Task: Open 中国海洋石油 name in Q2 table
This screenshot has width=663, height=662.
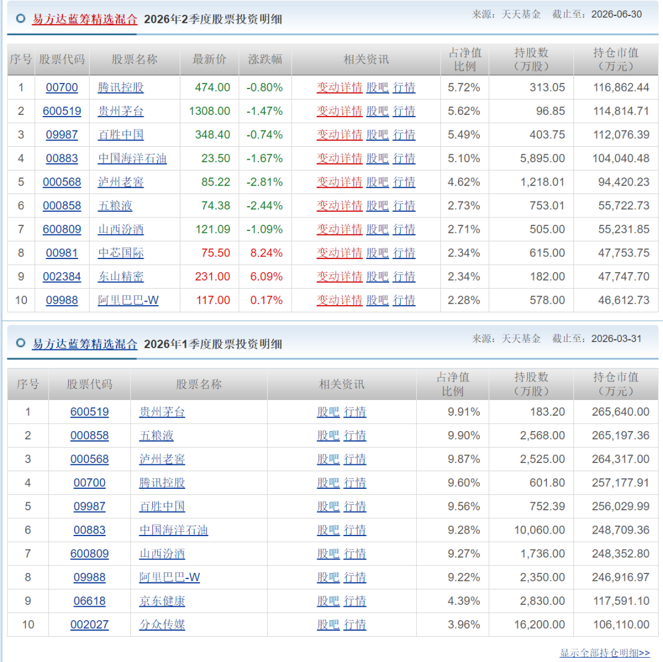Action: [133, 158]
